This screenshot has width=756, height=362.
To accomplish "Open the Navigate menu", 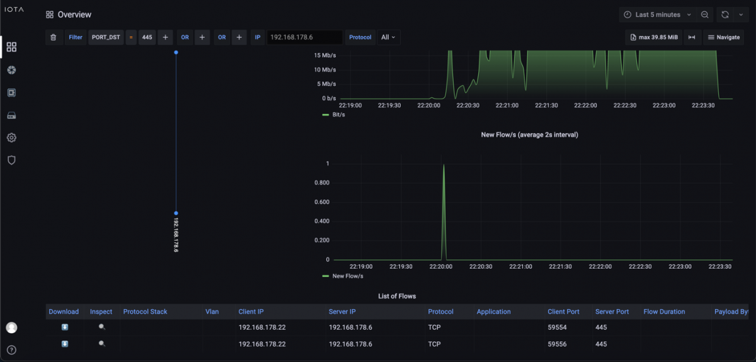I will 723,38.
